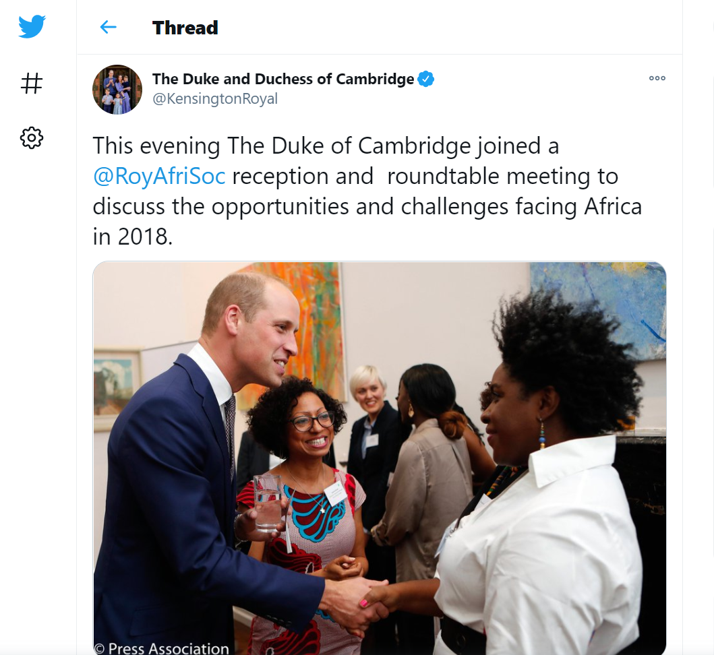
Task: Click the blue verified badge
Action: (425, 79)
